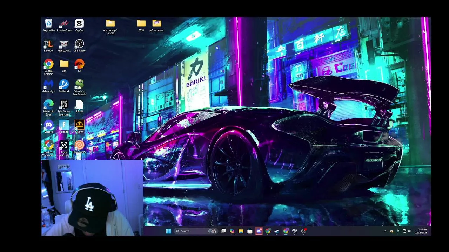The height and width of the screenshot is (252, 449).
Task: Launch Assetto Corsa from the desktop
Action: [64, 26]
